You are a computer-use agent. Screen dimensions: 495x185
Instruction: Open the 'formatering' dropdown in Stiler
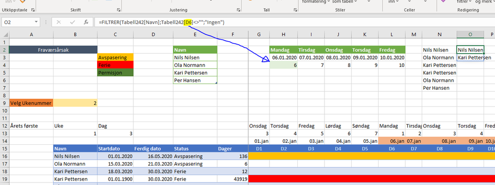pyautogui.click(x=316, y=1)
